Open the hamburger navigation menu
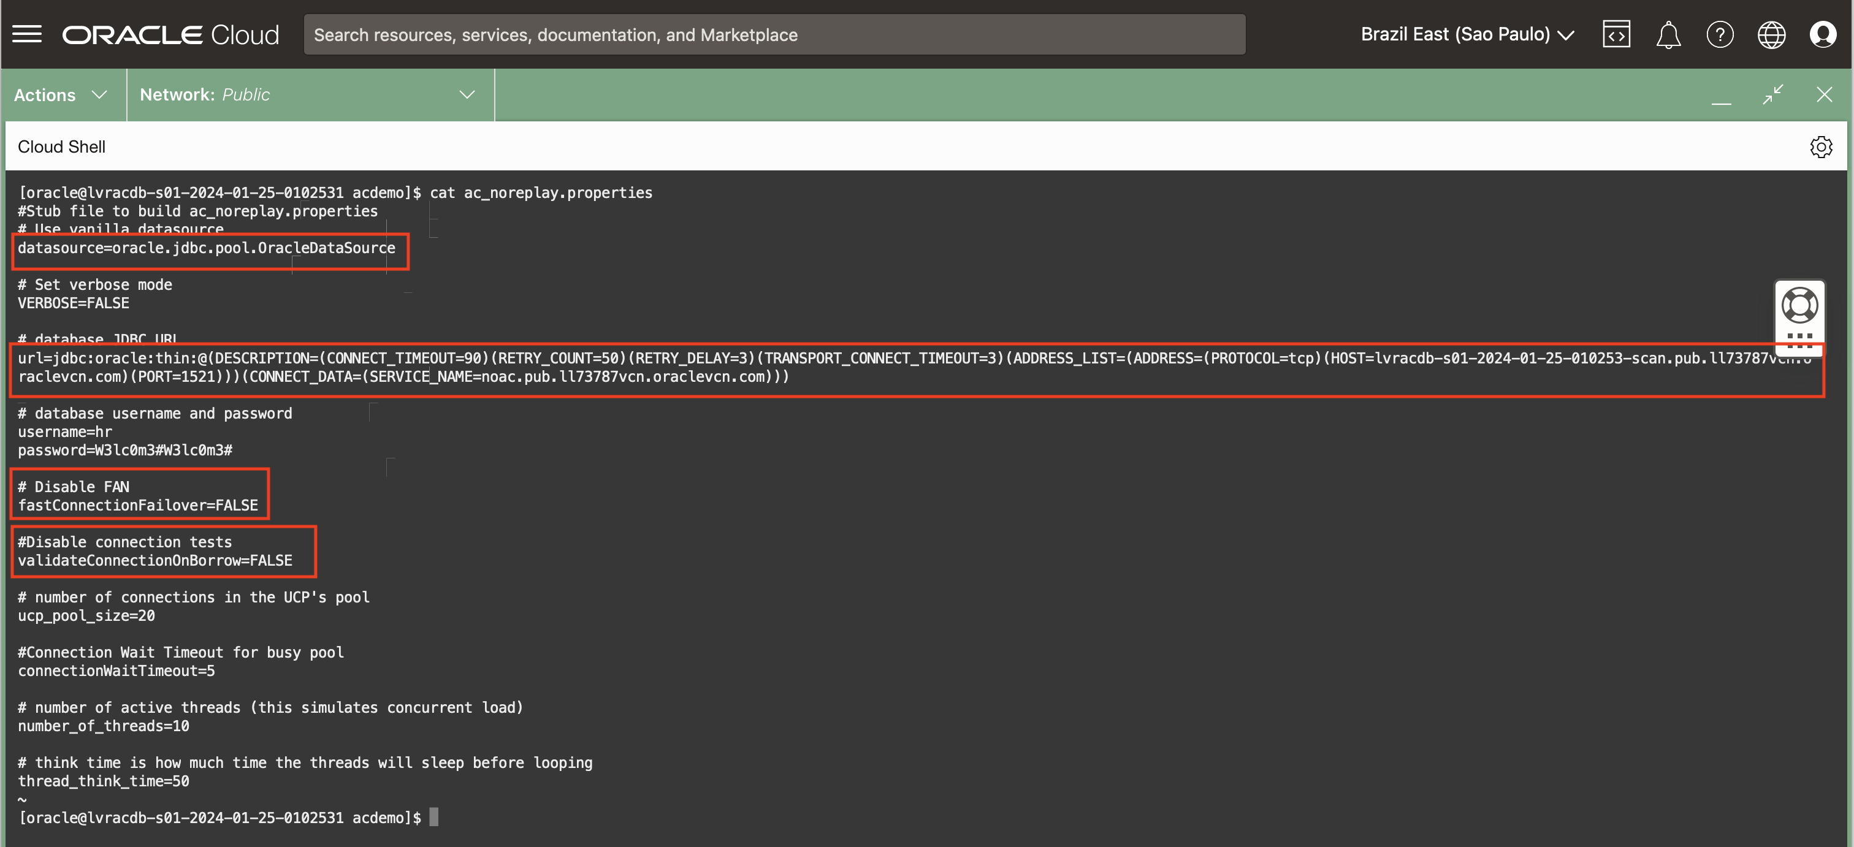 (28, 34)
